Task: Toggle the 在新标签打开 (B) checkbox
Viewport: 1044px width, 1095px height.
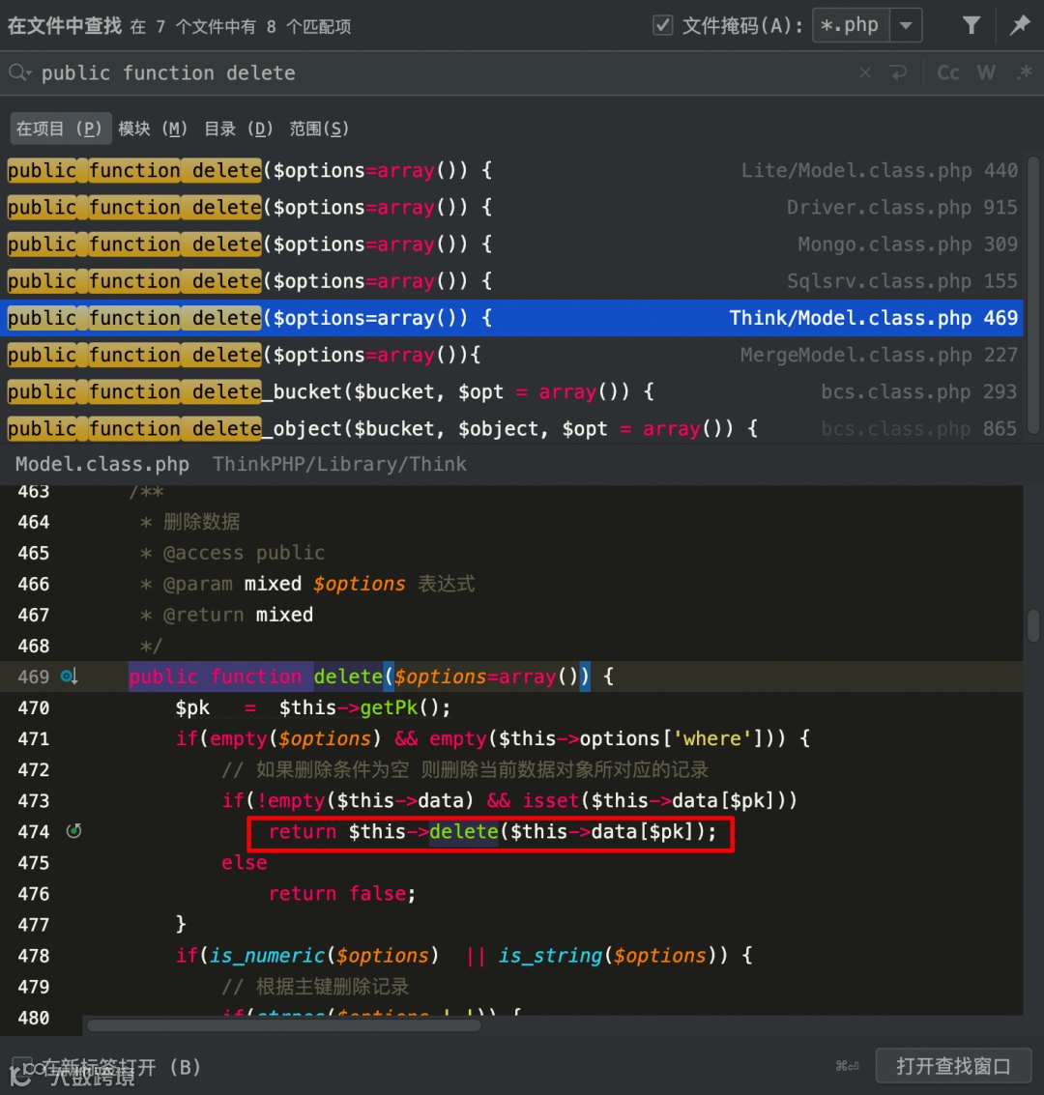Action: [x=21, y=1066]
